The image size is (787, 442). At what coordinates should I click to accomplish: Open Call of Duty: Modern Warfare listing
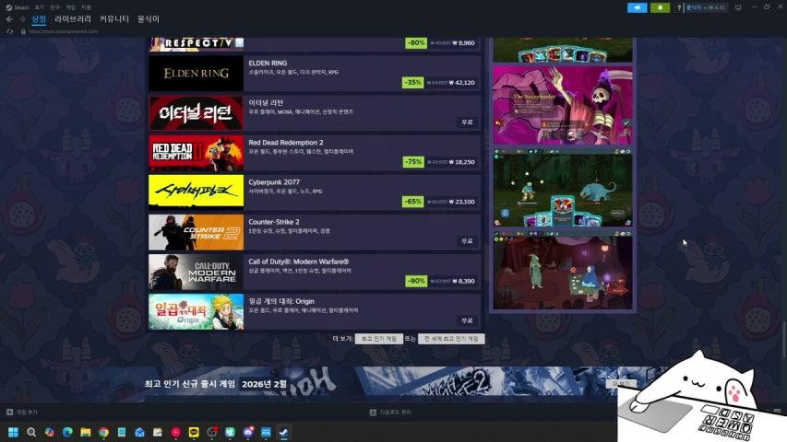(x=315, y=272)
